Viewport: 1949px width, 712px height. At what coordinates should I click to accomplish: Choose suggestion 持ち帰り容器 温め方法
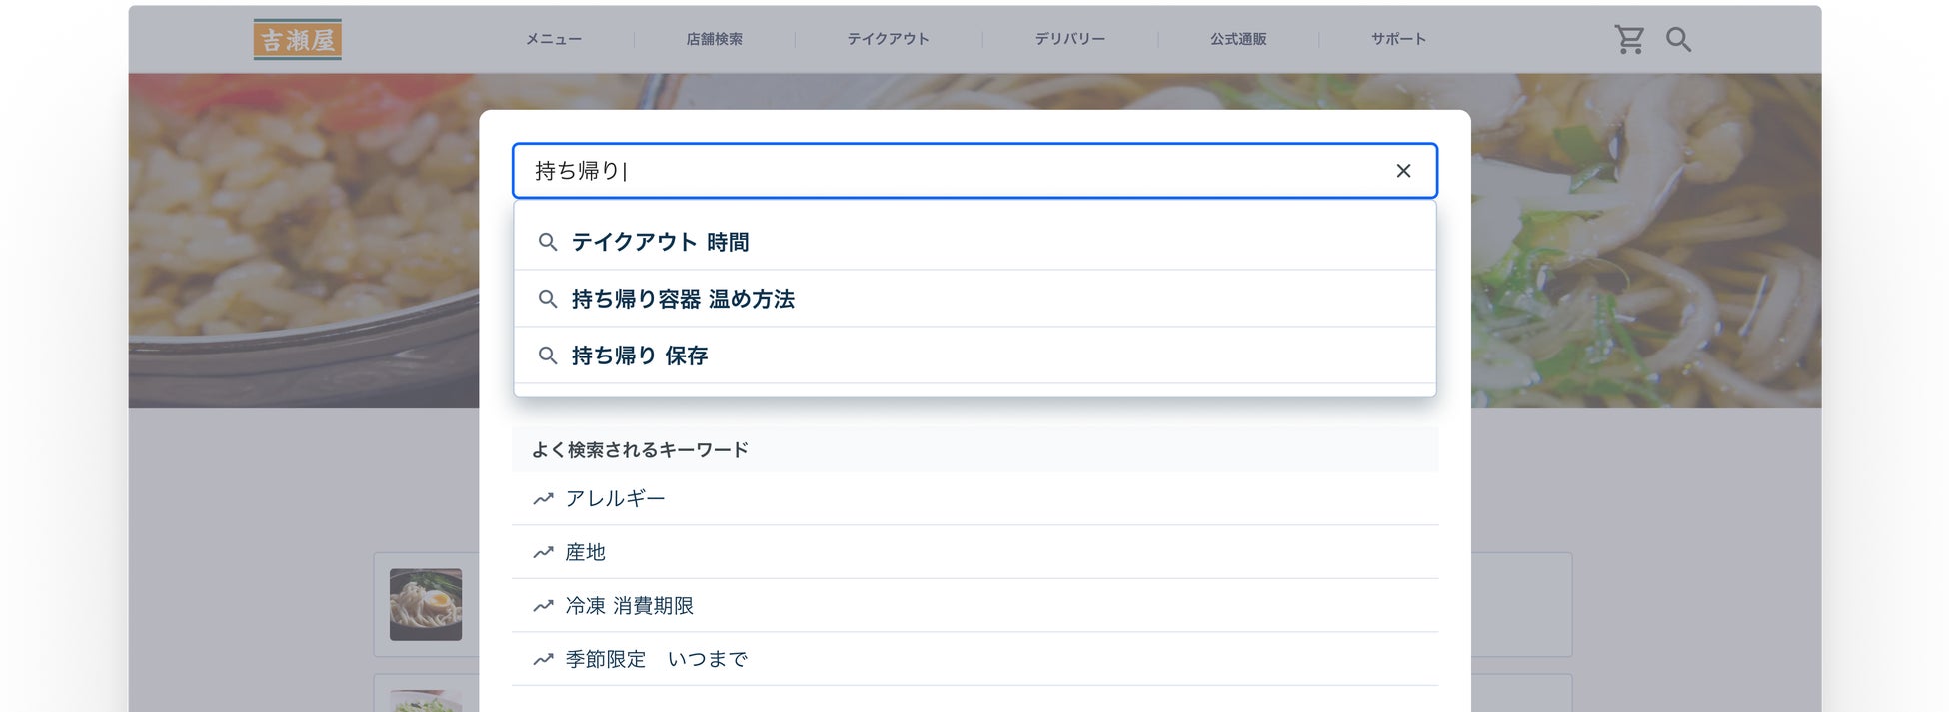tap(683, 299)
